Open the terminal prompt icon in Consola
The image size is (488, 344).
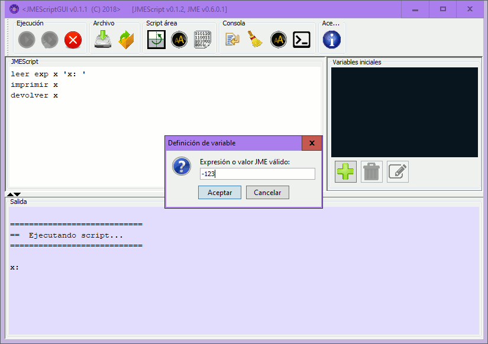[x=302, y=40]
